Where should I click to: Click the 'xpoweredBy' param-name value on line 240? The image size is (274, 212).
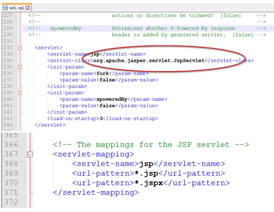tap(112, 99)
